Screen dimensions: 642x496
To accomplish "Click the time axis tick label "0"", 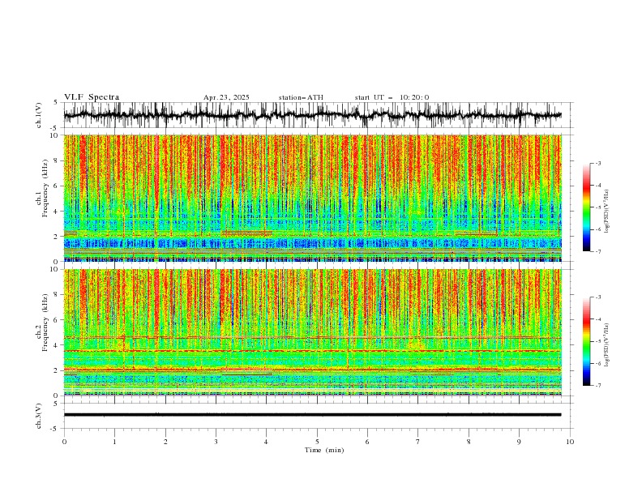I will [64, 442].
